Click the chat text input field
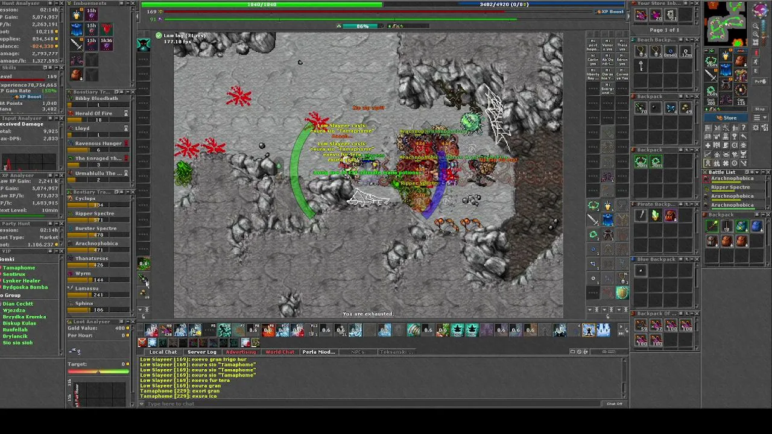The width and height of the screenshot is (772, 434). coord(374,404)
